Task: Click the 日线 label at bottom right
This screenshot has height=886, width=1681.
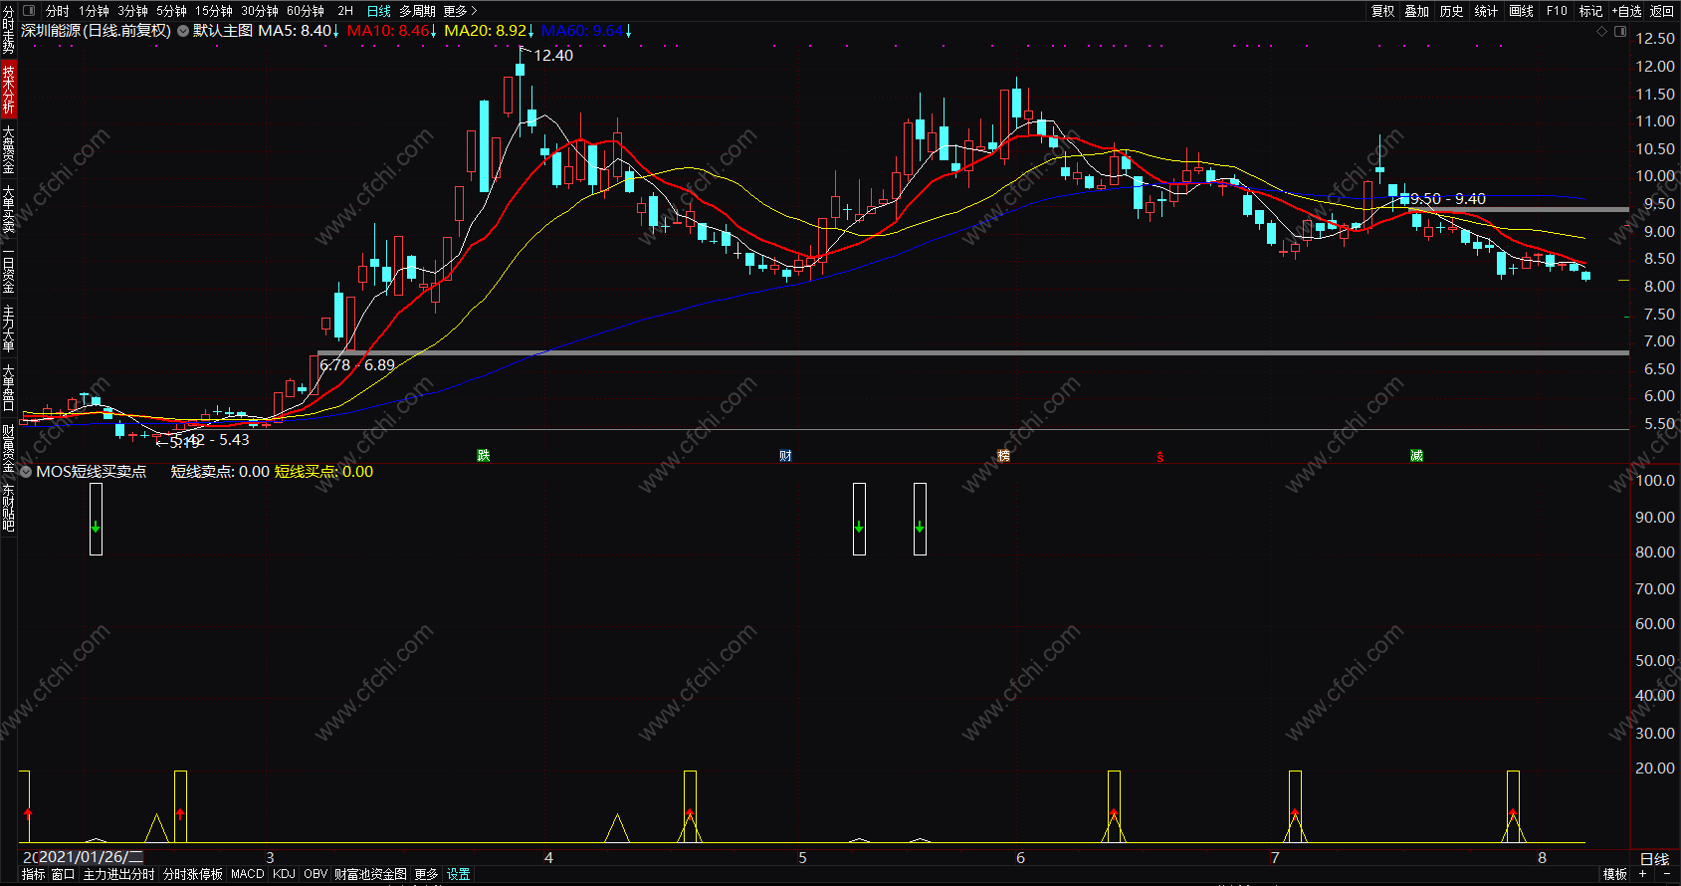Action: pyautogui.click(x=1654, y=859)
